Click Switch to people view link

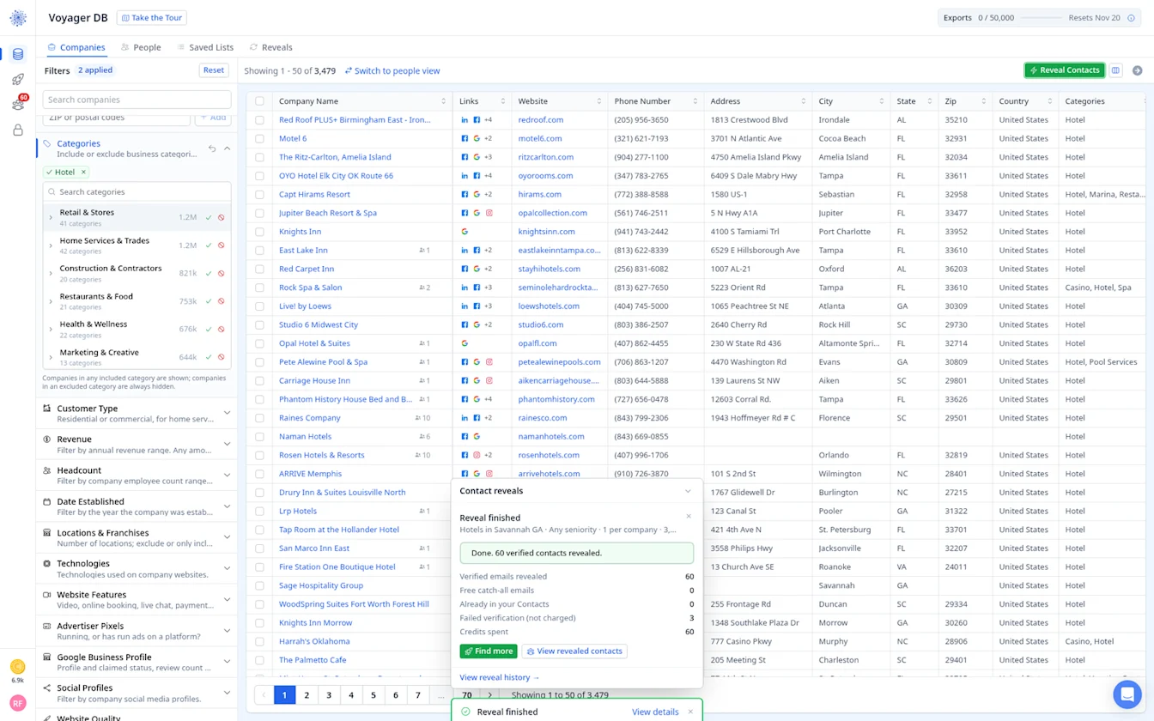point(392,71)
